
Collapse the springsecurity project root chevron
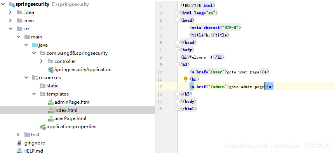point(3,4)
